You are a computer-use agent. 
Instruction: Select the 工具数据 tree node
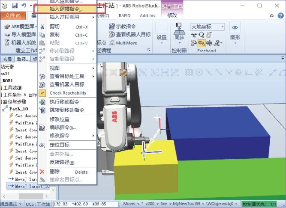[x=12, y=88]
